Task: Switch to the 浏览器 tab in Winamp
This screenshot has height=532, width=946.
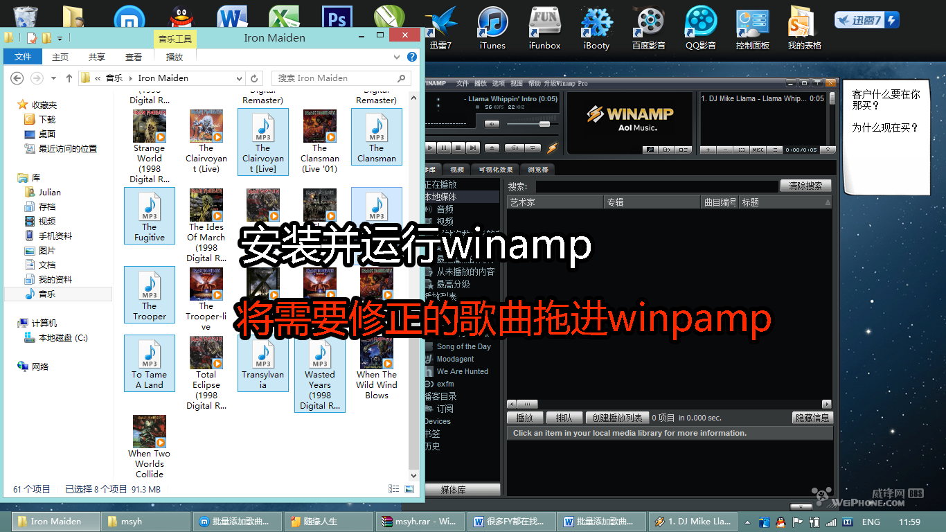Action: coord(538,170)
